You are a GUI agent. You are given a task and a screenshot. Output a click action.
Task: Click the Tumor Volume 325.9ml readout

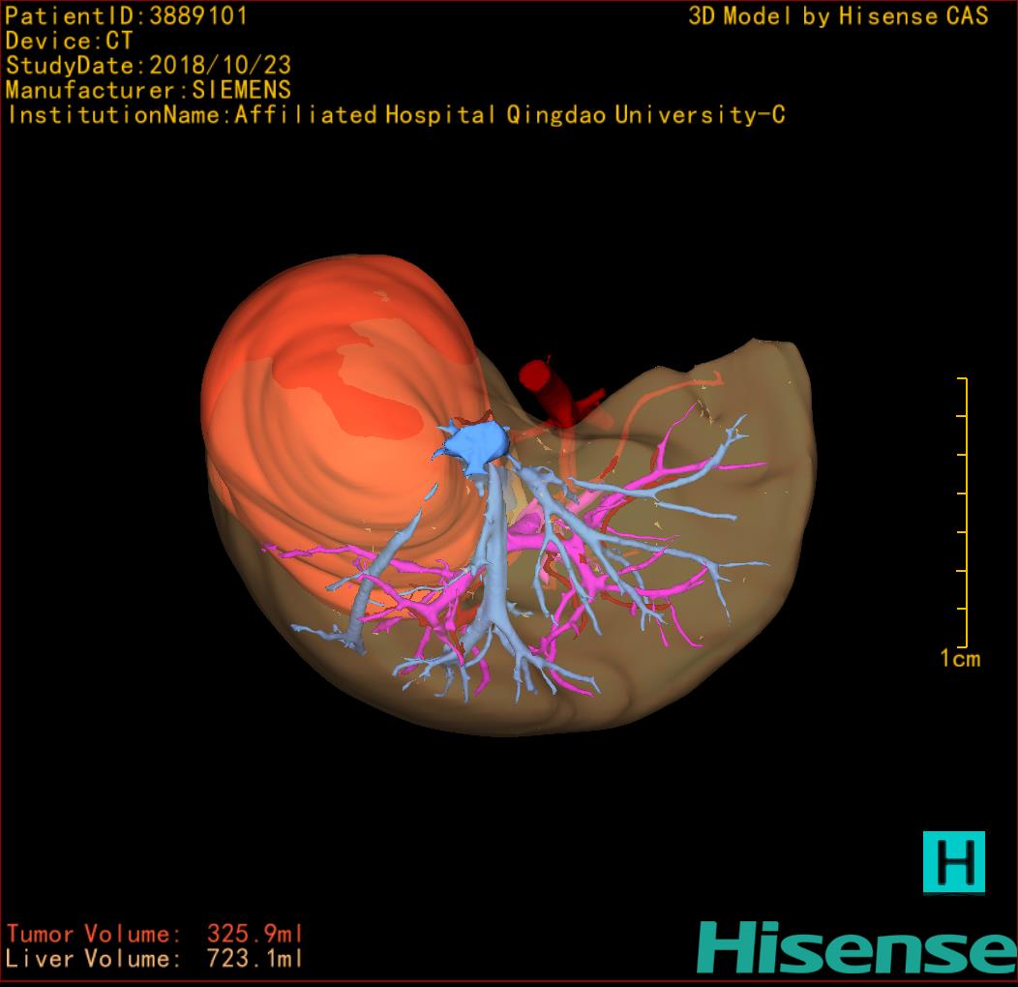tap(155, 935)
